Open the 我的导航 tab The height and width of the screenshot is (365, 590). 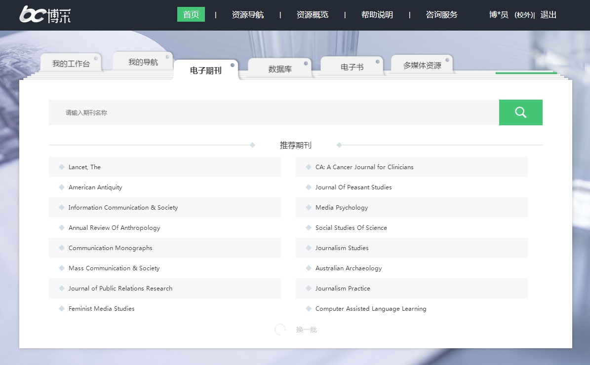143,62
